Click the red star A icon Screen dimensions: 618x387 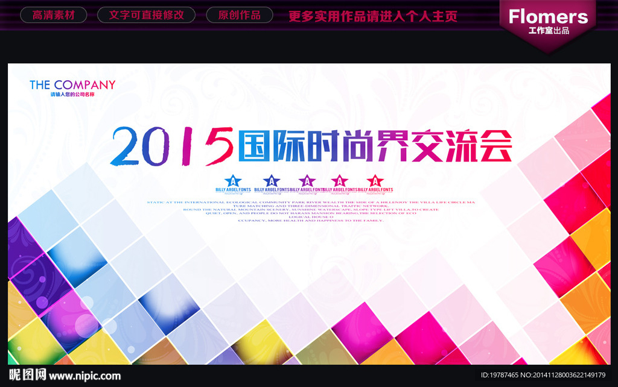pyautogui.click(x=375, y=181)
